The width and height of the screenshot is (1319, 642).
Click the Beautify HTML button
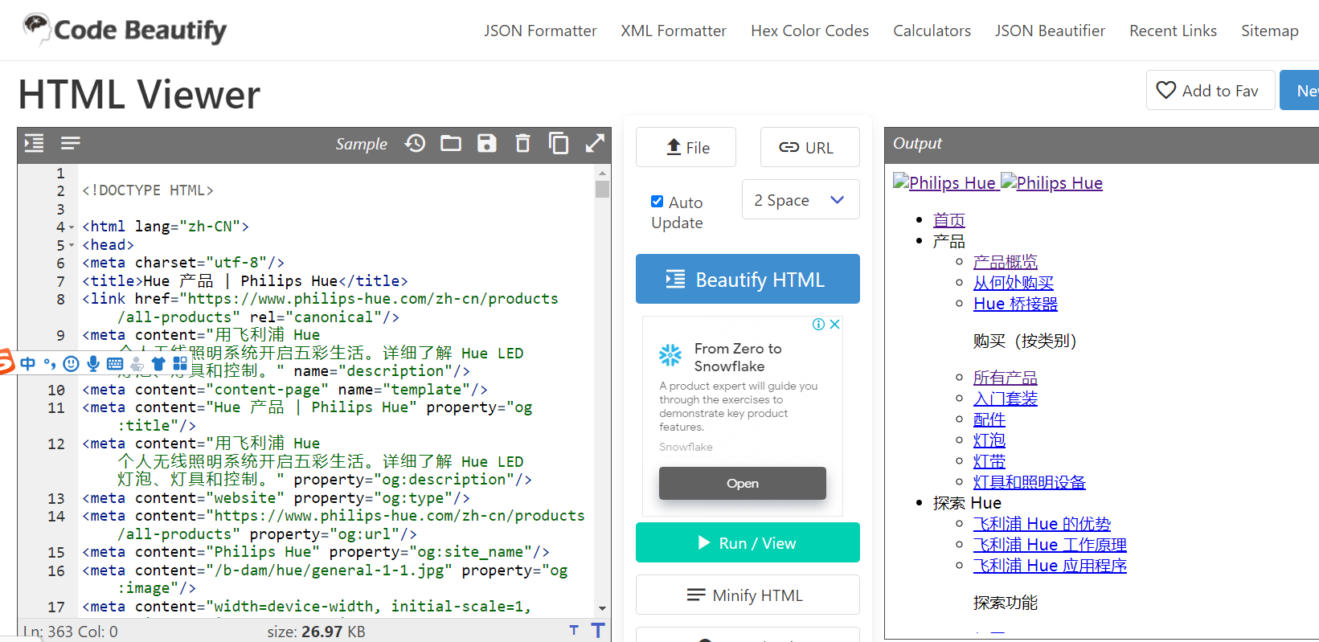click(748, 279)
